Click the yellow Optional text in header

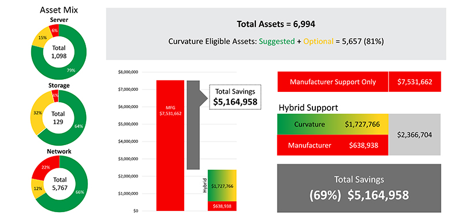319,42
